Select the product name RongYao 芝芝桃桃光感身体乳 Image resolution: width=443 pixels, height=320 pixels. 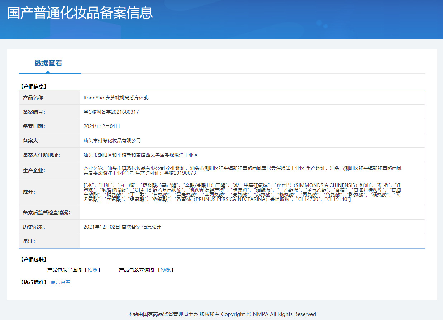click(116, 98)
